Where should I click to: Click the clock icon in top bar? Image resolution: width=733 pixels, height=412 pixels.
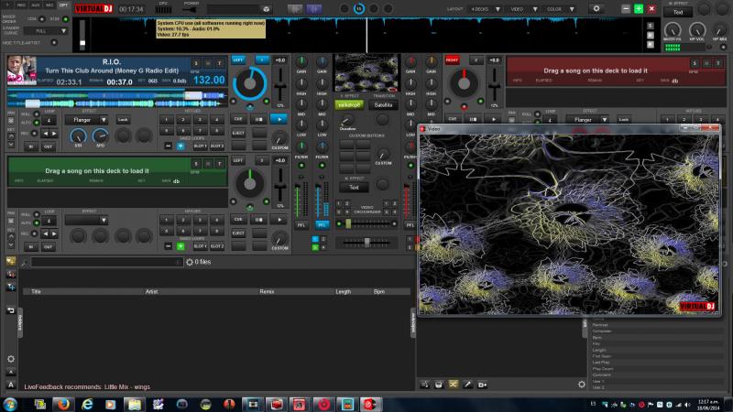[359, 8]
